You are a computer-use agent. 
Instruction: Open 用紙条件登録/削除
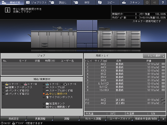pyautogui.click(x=146, y=119)
